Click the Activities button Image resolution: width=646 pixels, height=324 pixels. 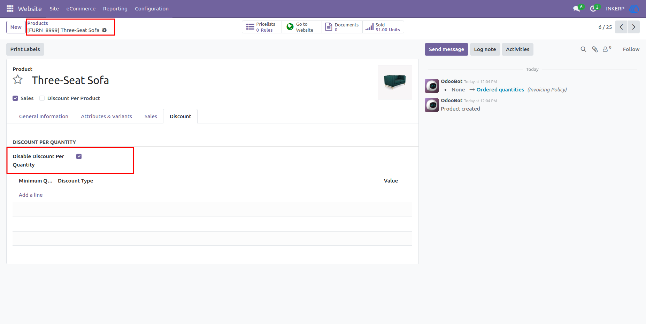click(x=517, y=49)
